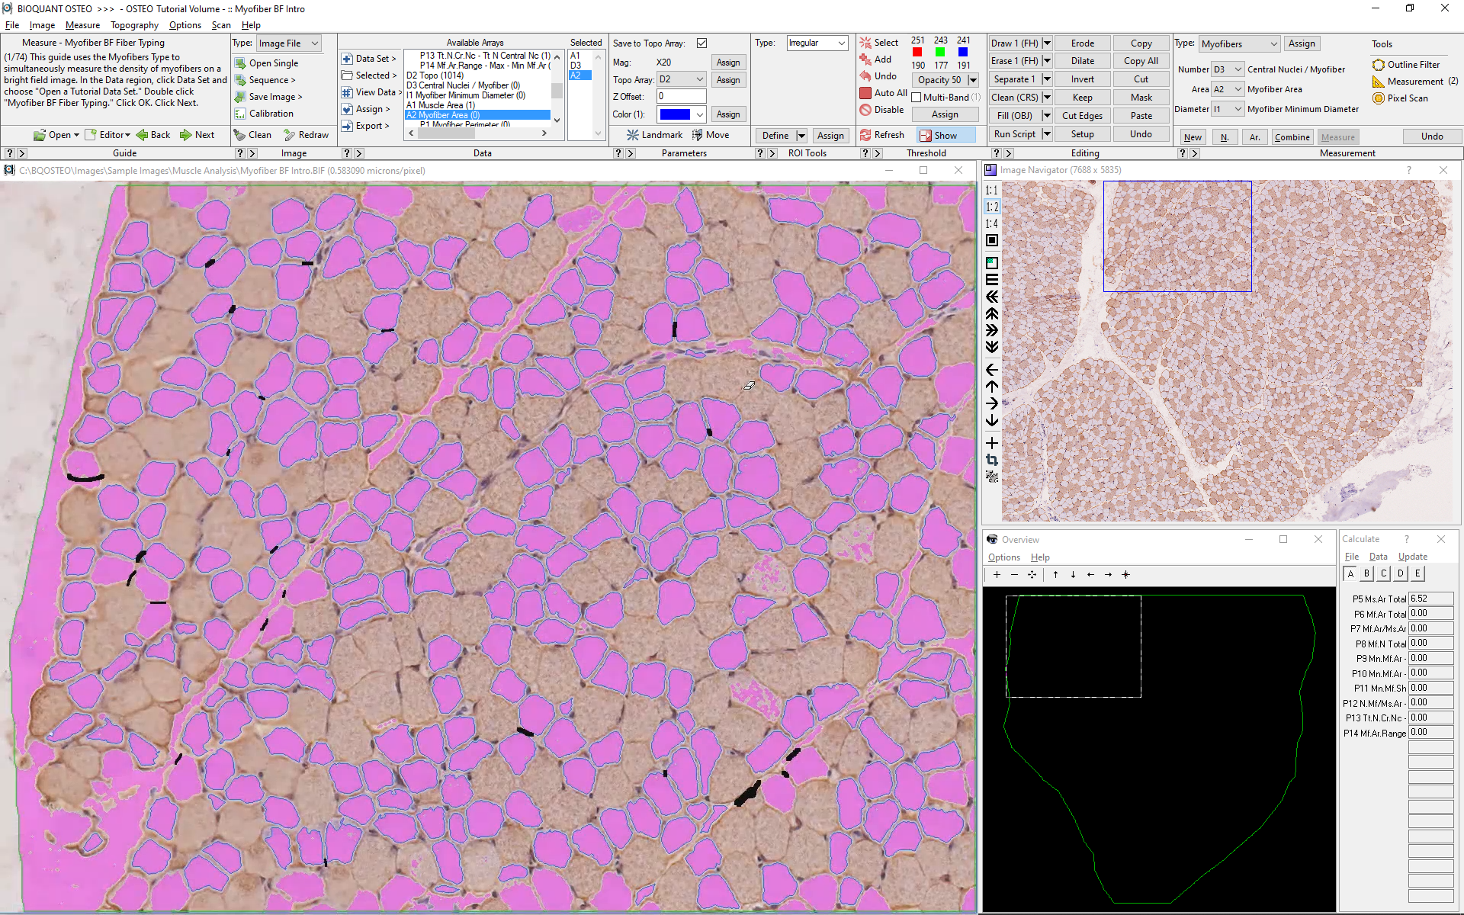Click the Assign button in ROI Tools
Viewport: 1464px width, 915px height.
[830, 134]
